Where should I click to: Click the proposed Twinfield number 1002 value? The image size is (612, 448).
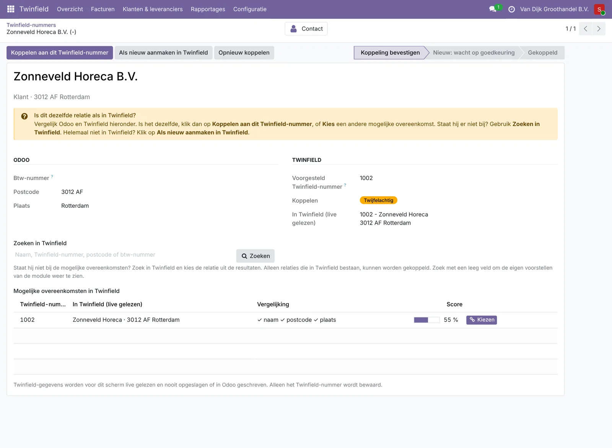(366, 178)
